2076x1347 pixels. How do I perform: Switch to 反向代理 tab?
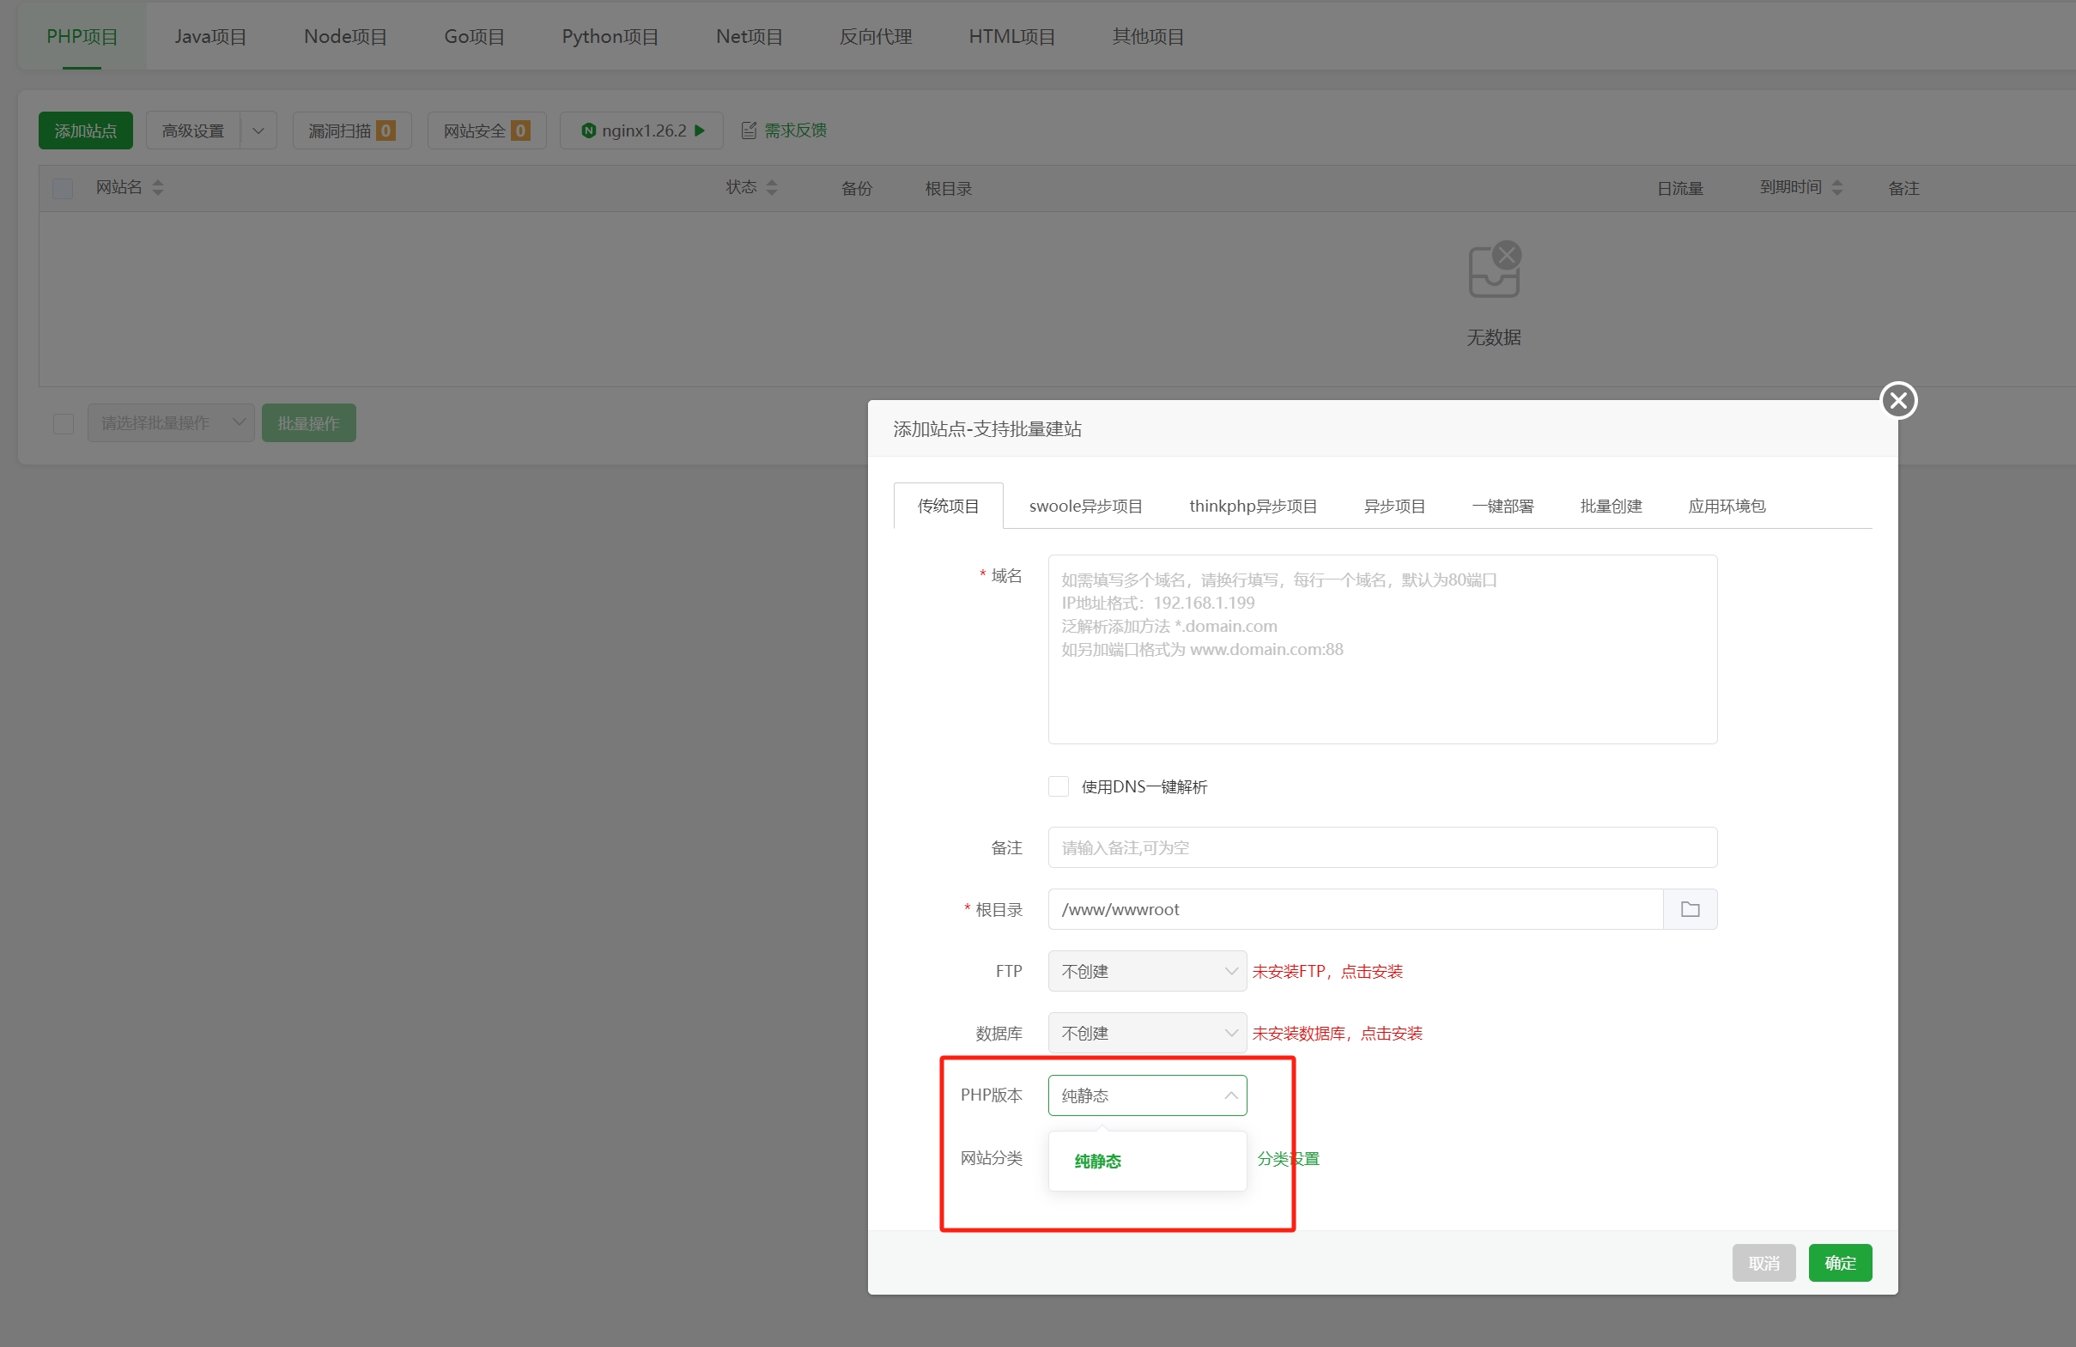(875, 37)
